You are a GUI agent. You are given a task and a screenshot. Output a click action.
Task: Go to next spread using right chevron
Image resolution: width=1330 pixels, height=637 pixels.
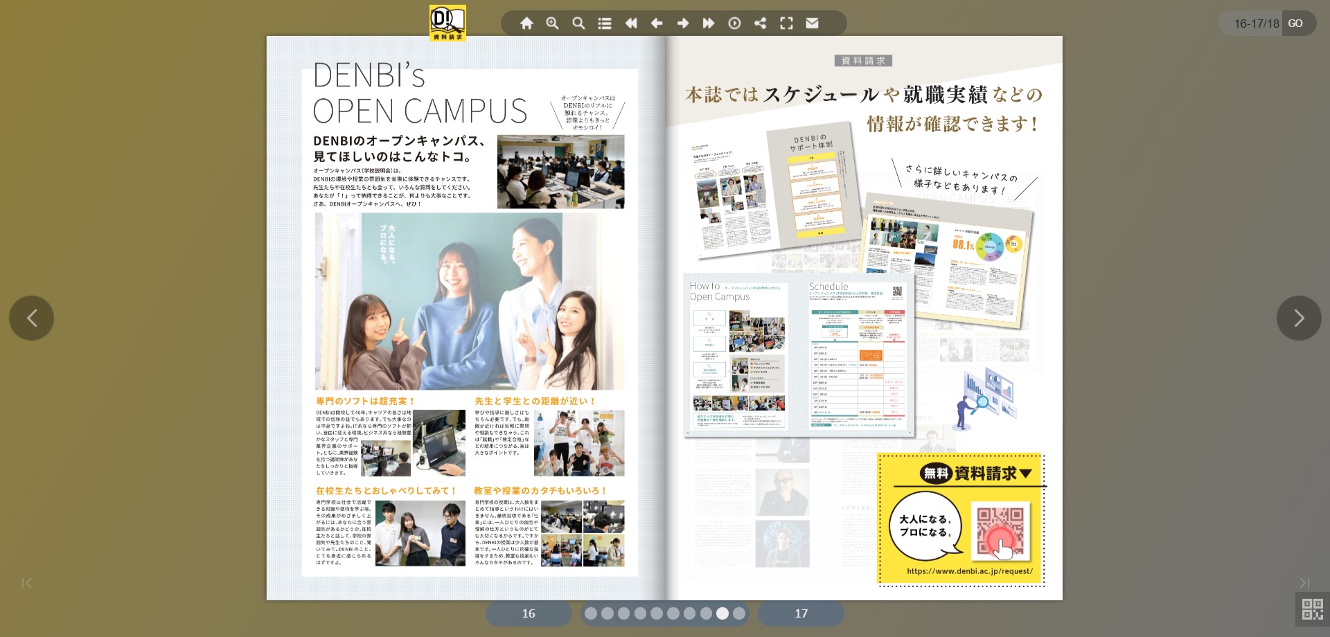[1299, 318]
